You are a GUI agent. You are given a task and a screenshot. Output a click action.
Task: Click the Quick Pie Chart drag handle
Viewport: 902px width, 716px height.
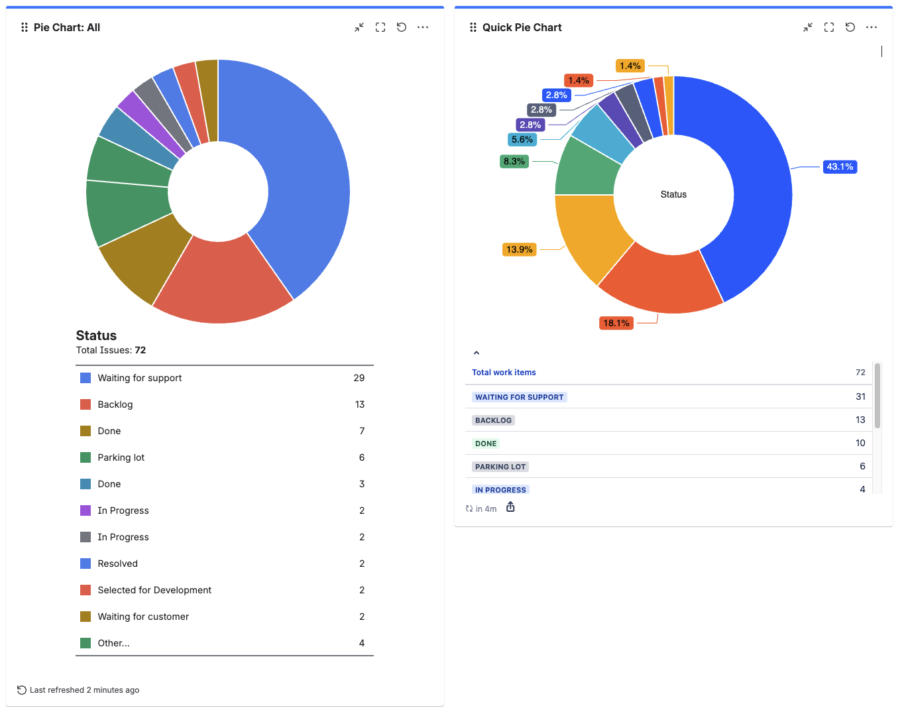[x=473, y=27]
